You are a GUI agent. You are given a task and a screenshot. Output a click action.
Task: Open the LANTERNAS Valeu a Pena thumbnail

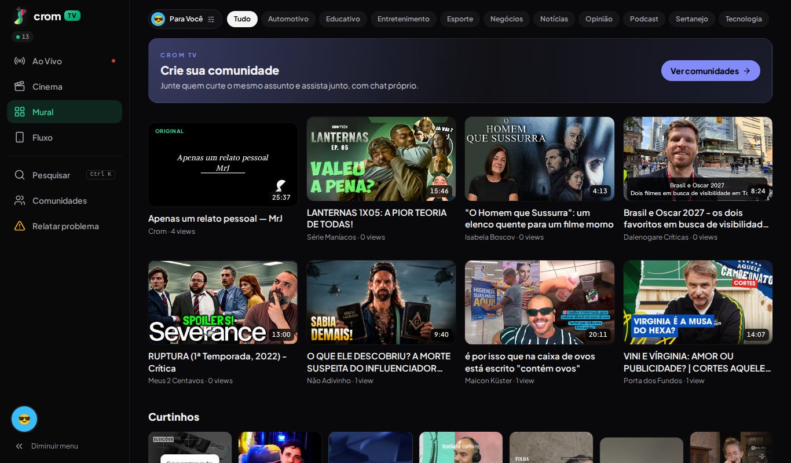point(381,159)
